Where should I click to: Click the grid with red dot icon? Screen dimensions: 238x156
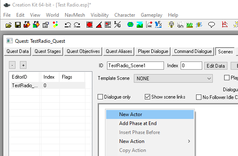point(108,24)
